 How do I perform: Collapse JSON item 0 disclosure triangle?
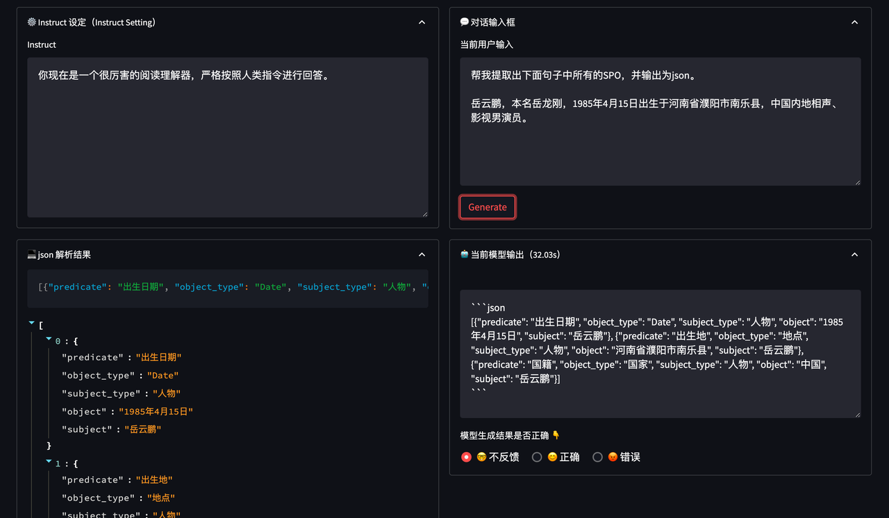click(x=49, y=340)
